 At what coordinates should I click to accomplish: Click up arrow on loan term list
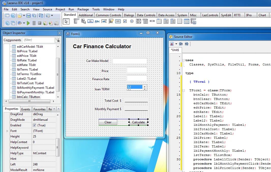145,87
